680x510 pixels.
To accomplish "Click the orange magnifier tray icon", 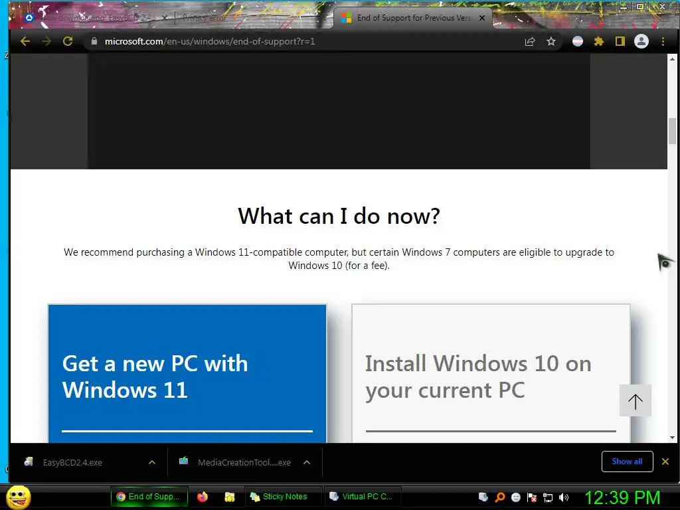I will tap(499, 497).
